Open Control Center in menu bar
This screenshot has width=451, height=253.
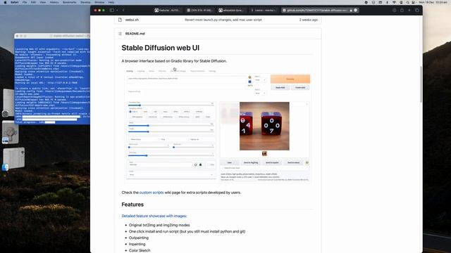(x=414, y=2)
